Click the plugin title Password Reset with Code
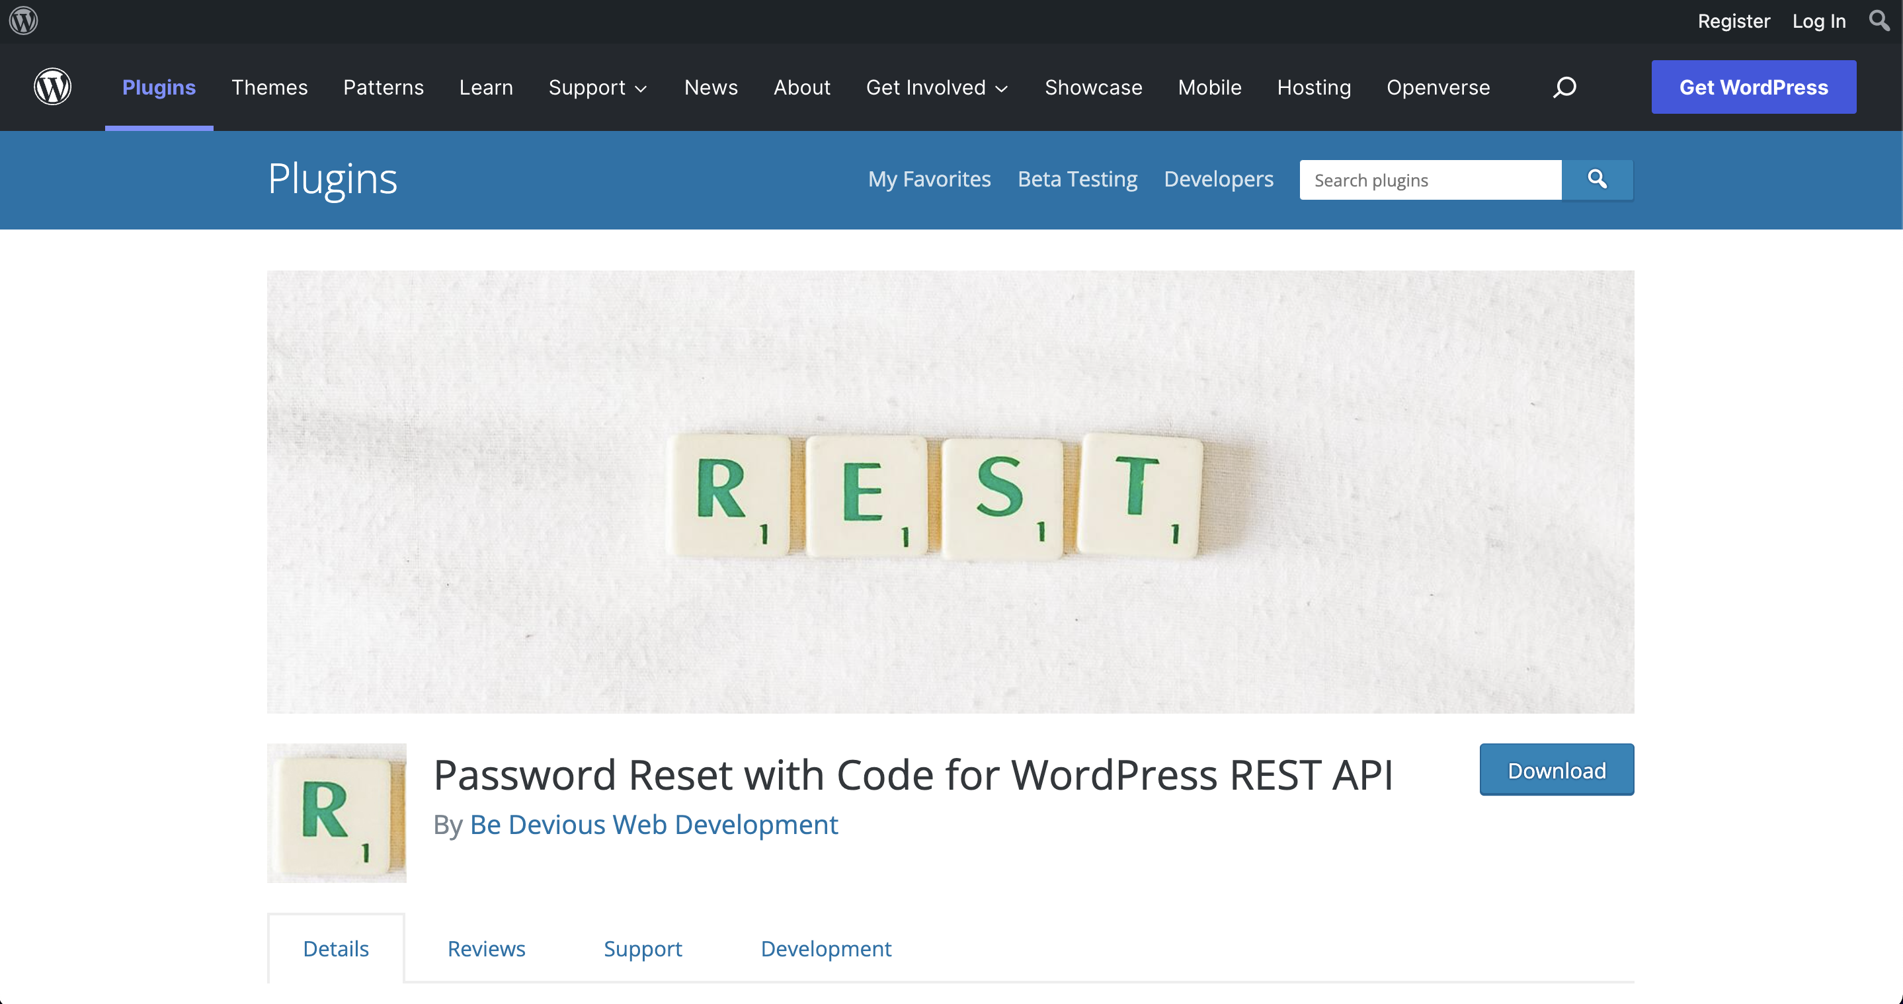 coord(913,775)
